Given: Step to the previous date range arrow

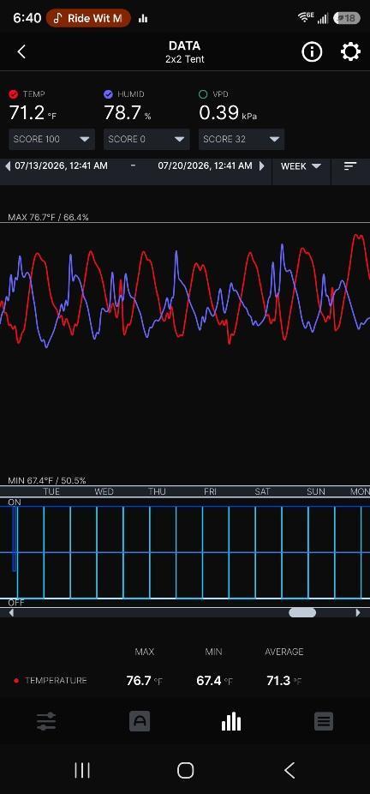Looking at the screenshot, I should pyautogui.click(x=7, y=166).
